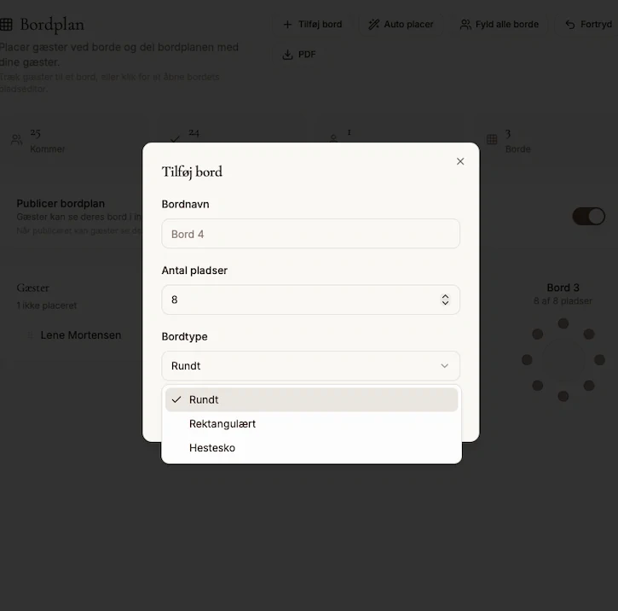Toggle the Publicer bordplan switch
The width and height of the screenshot is (618, 611).
pyautogui.click(x=588, y=216)
